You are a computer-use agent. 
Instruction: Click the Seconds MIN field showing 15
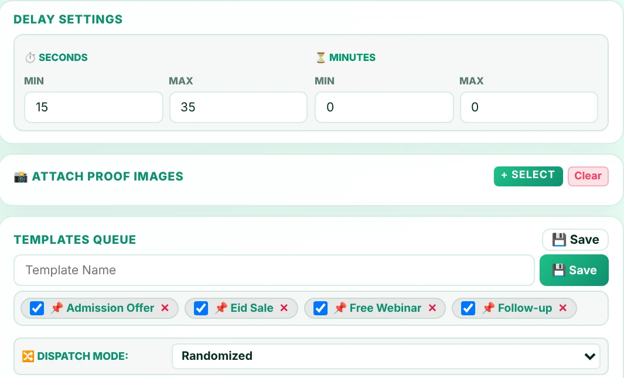tap(94, 107)
